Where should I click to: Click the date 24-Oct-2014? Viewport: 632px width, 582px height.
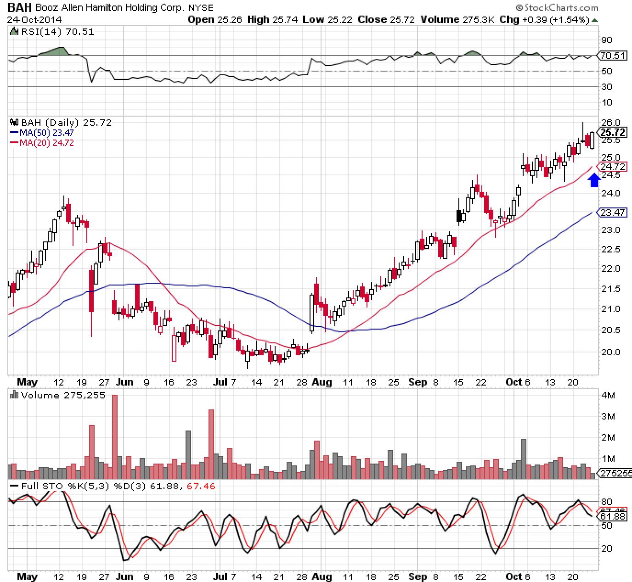(x=34, y=20)
